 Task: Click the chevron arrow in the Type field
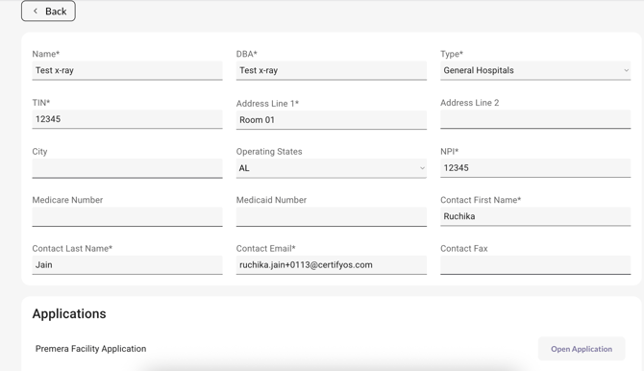[x=626, y=70]
